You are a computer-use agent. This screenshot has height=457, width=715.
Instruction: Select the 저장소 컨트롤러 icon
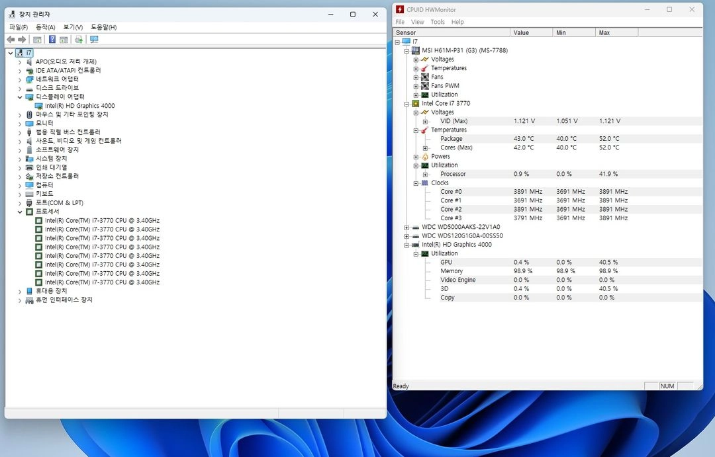[x=30, y=177]
